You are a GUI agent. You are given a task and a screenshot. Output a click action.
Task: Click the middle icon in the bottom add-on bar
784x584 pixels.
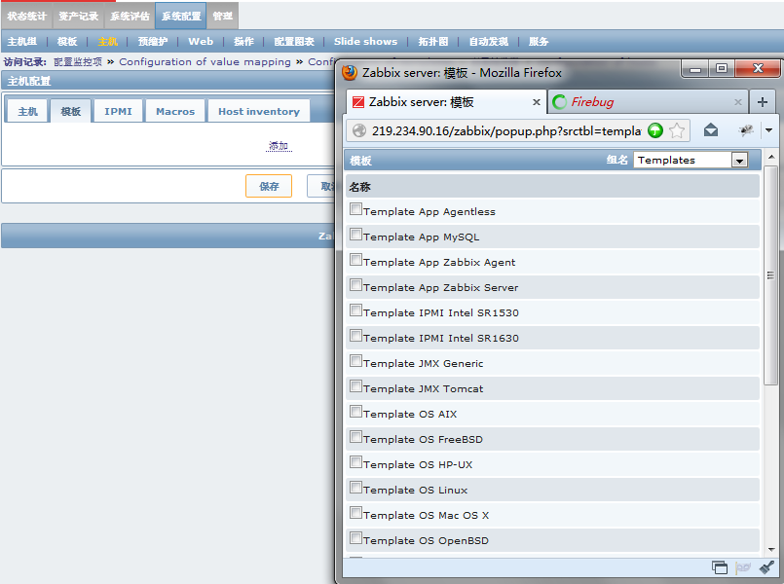(x=743, y=567)
